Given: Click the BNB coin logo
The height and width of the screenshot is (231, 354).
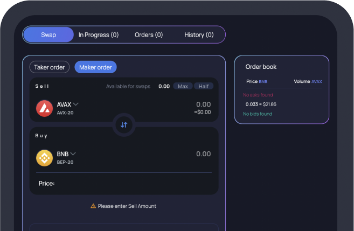Looking at the screenshot, I should pos(45,158).
